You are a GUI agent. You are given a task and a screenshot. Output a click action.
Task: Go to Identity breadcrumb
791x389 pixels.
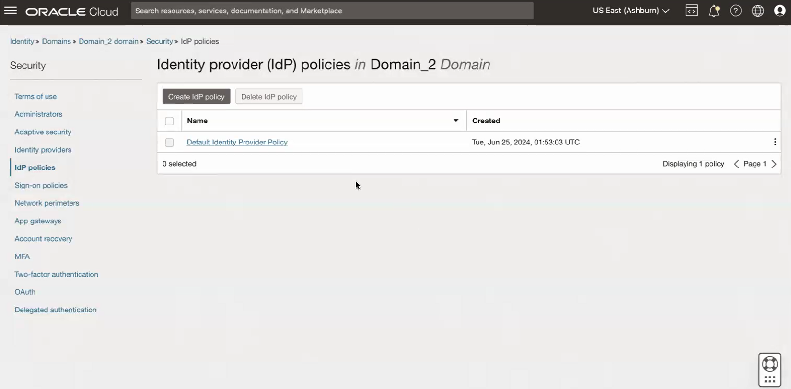pos(22,41)
